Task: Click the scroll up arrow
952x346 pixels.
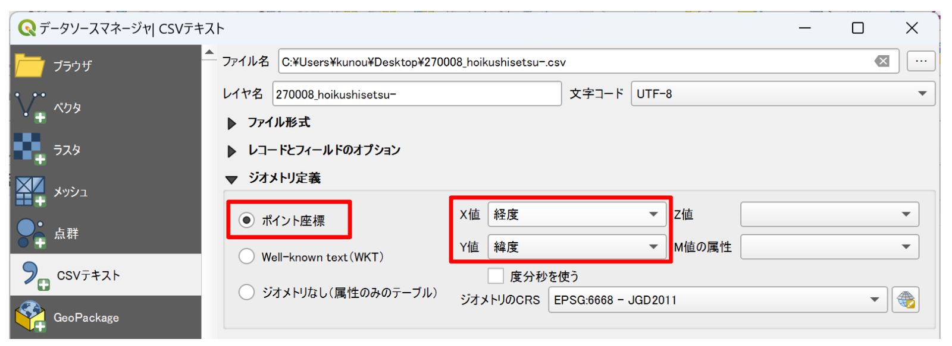Action: (x=209, y=53)
